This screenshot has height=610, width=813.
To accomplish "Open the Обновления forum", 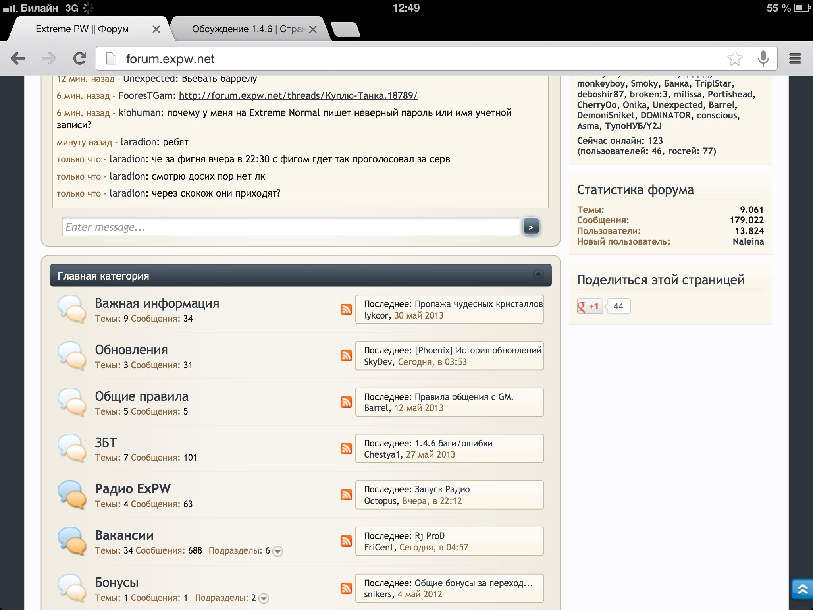I will (131, 350).
